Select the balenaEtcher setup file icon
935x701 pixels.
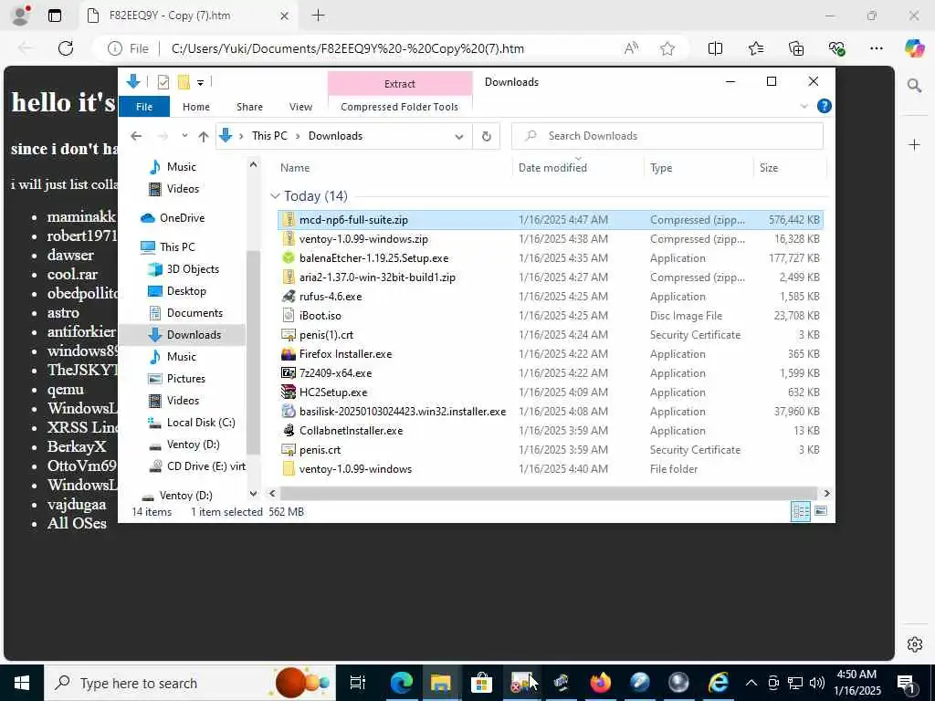point(289,258)
